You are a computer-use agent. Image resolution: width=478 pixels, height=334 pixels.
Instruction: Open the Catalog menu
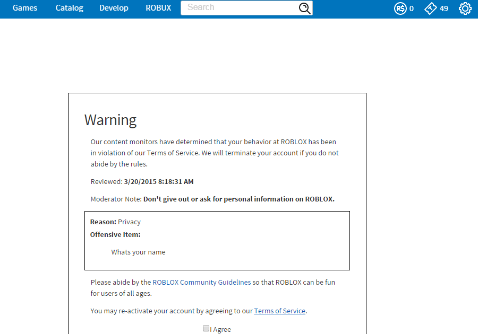pos(69,8)
